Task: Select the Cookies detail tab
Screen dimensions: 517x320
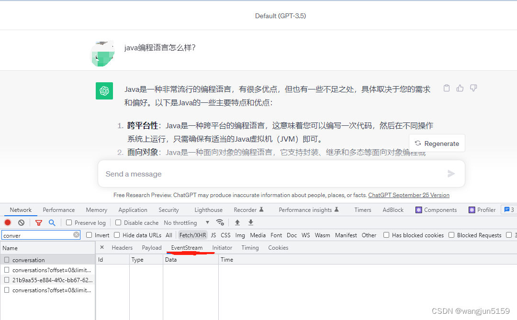Action: 278,247
